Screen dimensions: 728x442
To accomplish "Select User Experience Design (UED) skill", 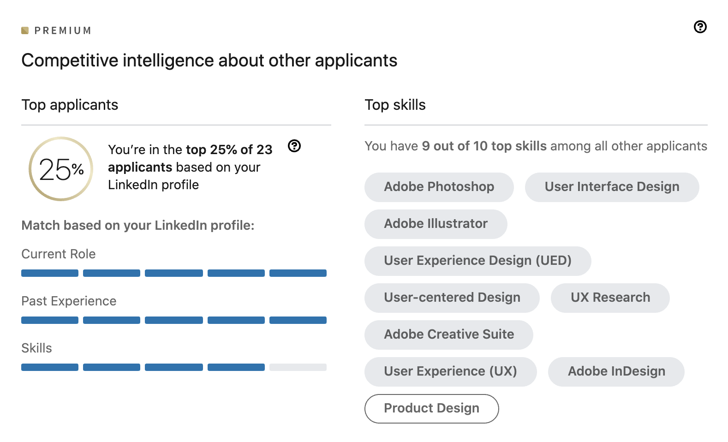I will tap(477, 261).
